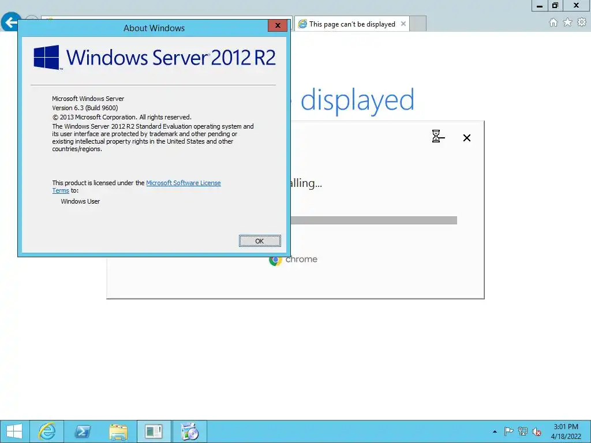Open the installer disc taskbar icon

pyautogui.click(x=189, y=431)
